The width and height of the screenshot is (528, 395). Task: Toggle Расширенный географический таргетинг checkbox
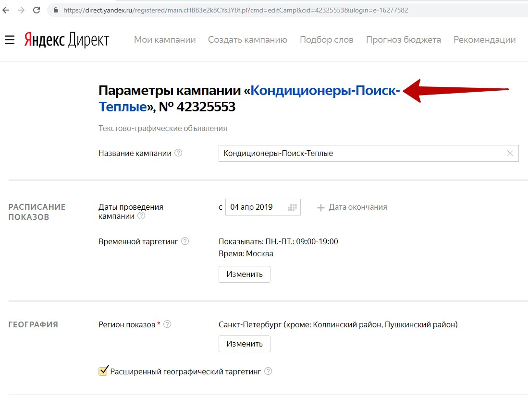click(103, 371)
